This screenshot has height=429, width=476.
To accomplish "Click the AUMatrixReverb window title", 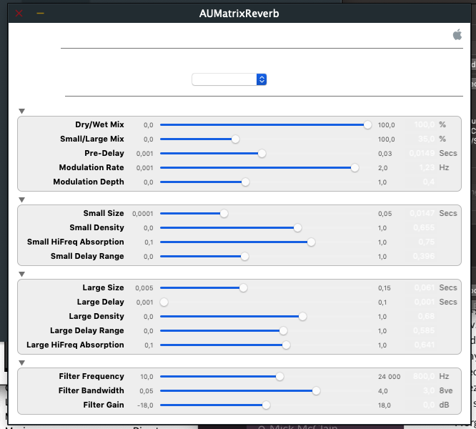I will [x=239, y=14].
